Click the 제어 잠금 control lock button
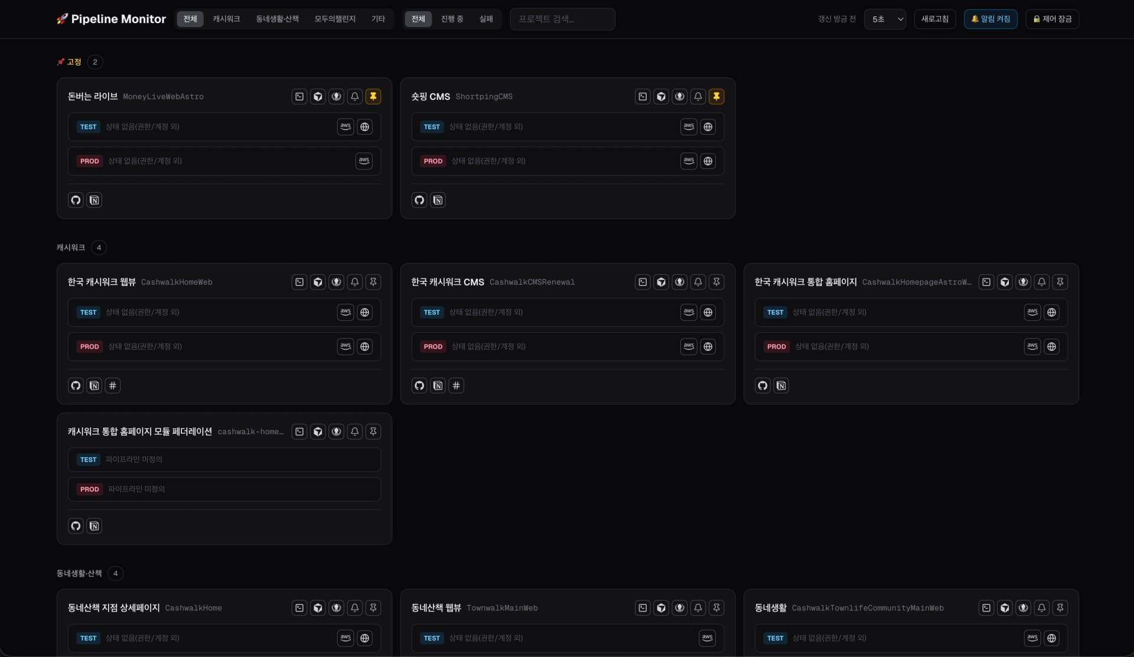The width and height of the screenshot is (1134, 657). pyautogui.click(x=1052, y=19)
